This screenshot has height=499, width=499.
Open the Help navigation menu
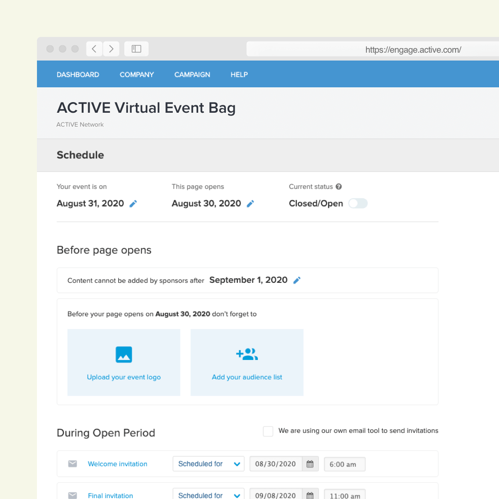coord(239,74)
